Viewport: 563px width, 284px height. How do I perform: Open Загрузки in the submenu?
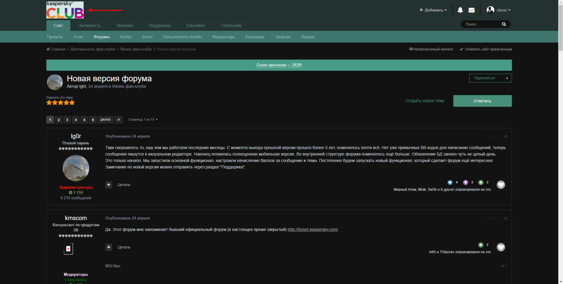[x=283, y=37]
